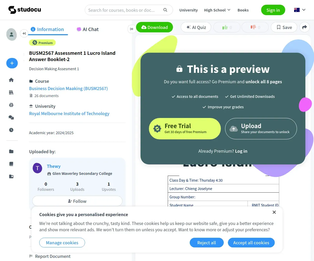
Task: Select the Information tab
Action: point(47,29)
